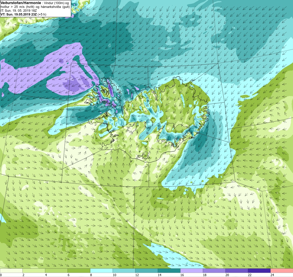The image size is (293, 277).
Task: Click the 12–14 m/s teal legend swatch
Action: click(x=146, y=271)
